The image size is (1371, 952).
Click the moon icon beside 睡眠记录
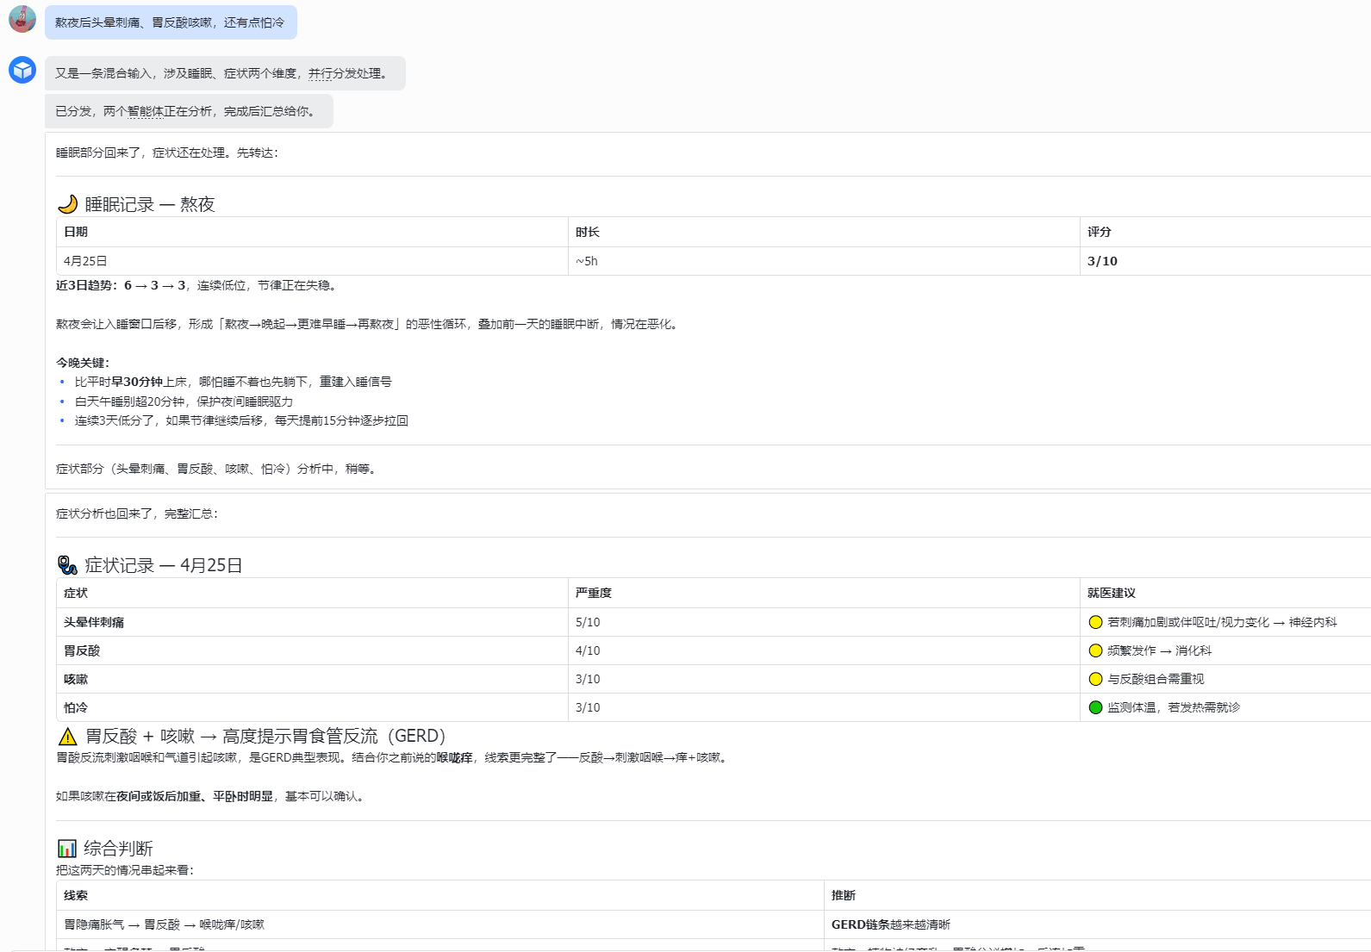point(67,204)
